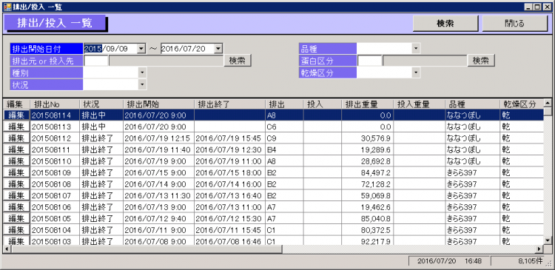Click the horizontal scrollbar right arrow
The height and width of the screenshot is (270, 555).
tap(539, 249)
